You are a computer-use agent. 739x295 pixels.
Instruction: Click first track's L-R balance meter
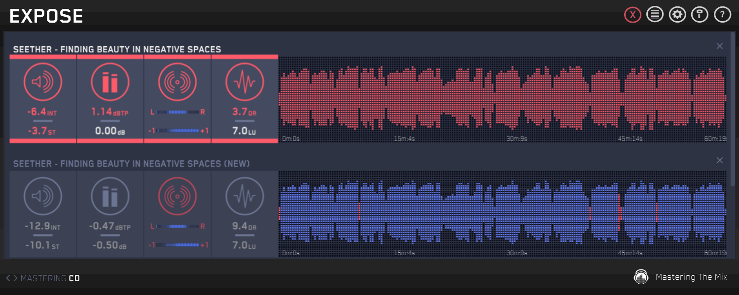coord(177,113)
